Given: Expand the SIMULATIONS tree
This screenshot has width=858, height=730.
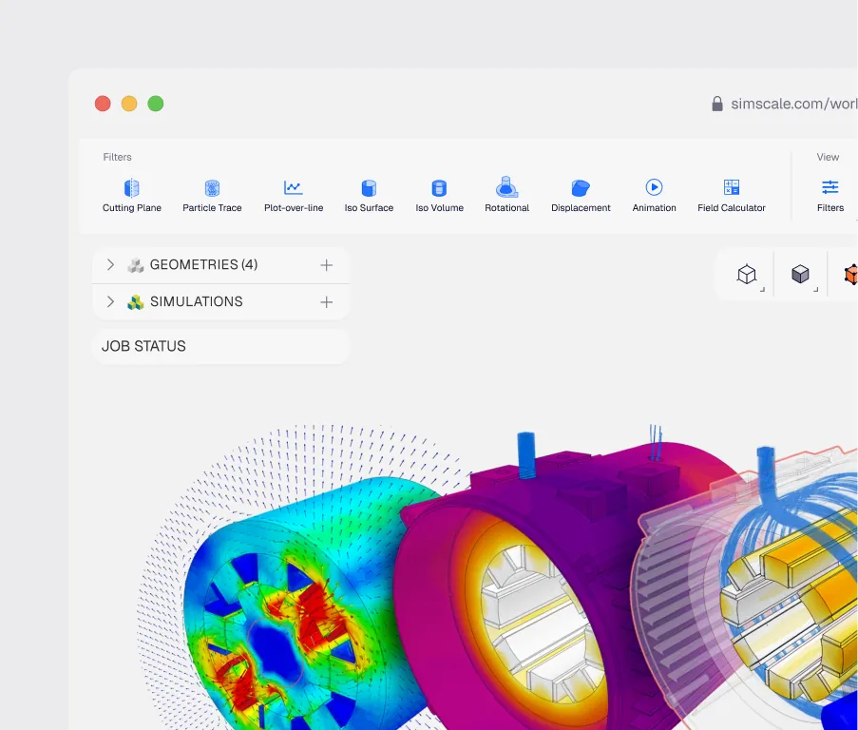Looking at the screenshot, I should [110, 301].
